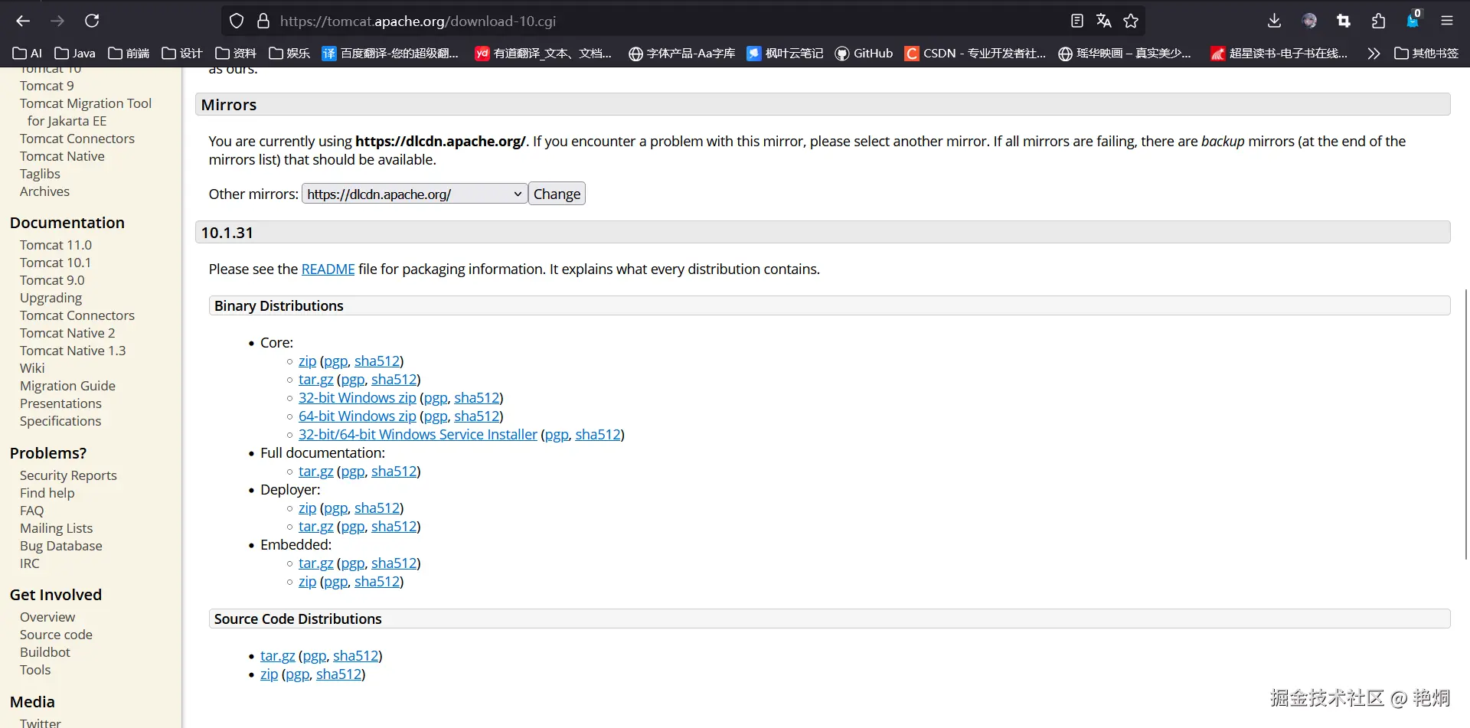This screenshot has width=1470, height=728.
Task: Open the 前端 bookmarks folder
Action: [129, 53]
